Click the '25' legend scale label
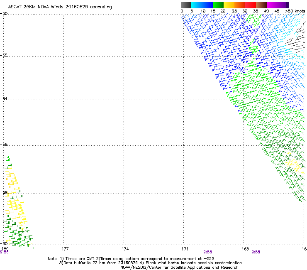 click(x=234, y=11)
